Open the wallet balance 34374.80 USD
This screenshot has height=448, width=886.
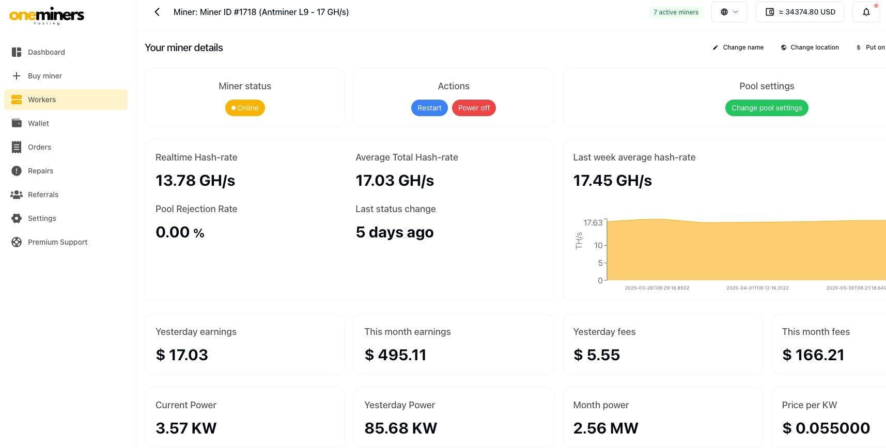[800, 12]
